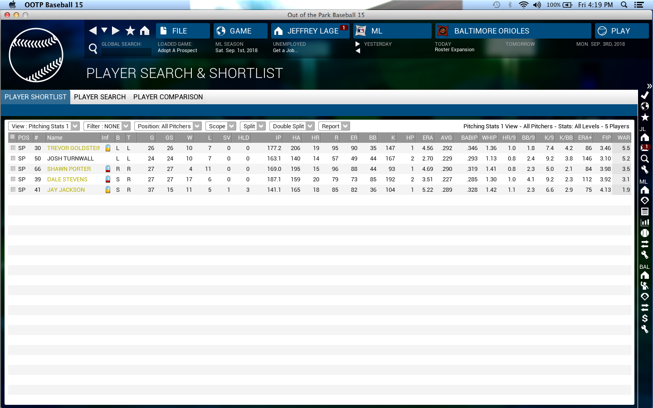Open the ML transactions arrows icon
This screenshot has height=408, width=653.
644,244
